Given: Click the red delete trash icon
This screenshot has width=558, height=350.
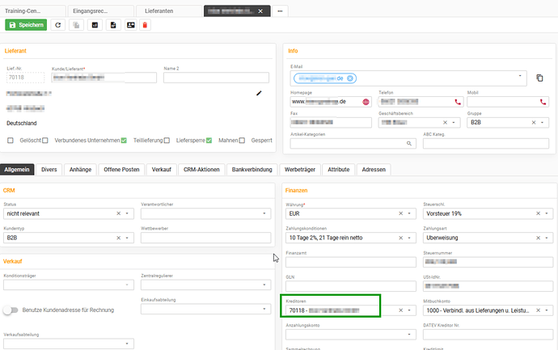Looking at the screenshot, I should coord(146,25).
